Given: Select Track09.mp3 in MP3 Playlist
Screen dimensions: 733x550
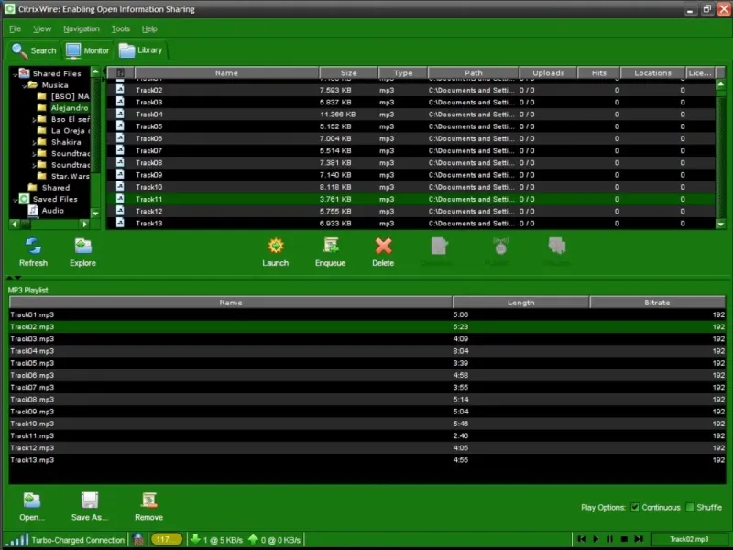Looking at the screenshot, I should 367,412.
